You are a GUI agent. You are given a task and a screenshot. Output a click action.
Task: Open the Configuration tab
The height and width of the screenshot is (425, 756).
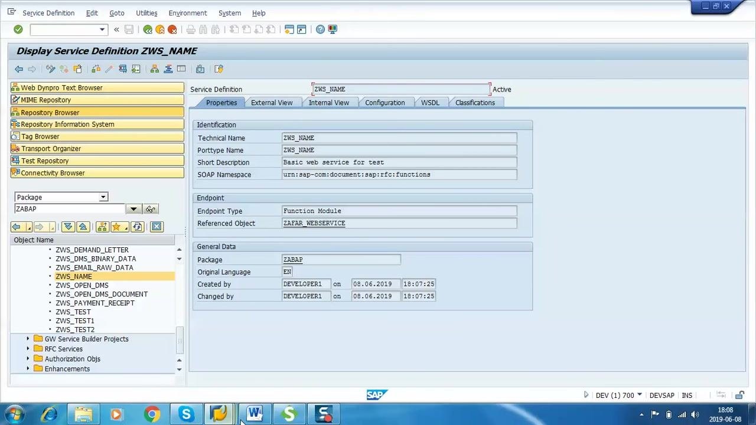pos(385,103)
